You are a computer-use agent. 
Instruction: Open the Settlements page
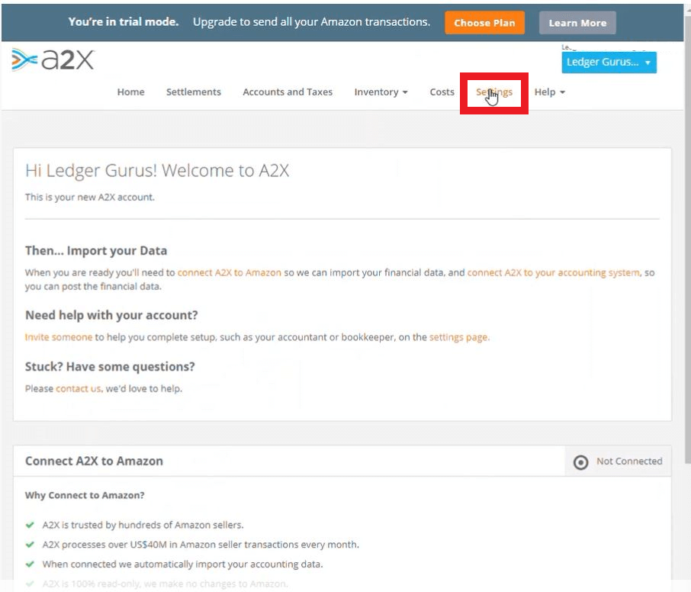coord(194,92)
